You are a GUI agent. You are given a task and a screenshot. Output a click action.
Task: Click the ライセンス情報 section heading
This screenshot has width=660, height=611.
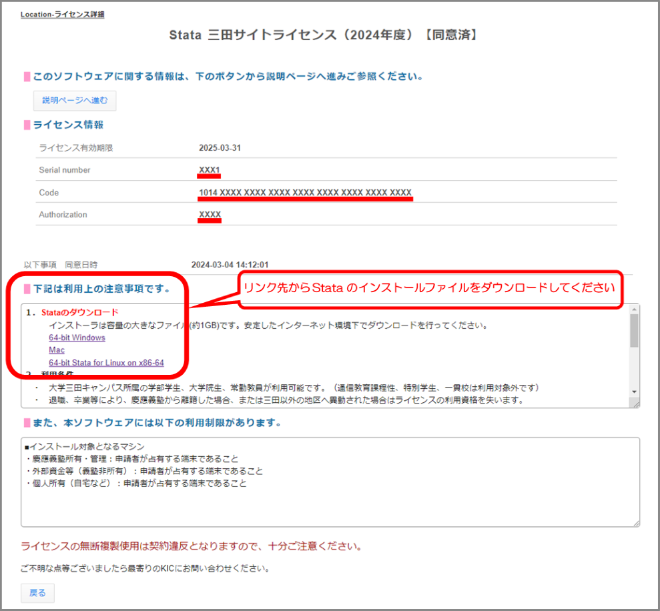[68, 125]
